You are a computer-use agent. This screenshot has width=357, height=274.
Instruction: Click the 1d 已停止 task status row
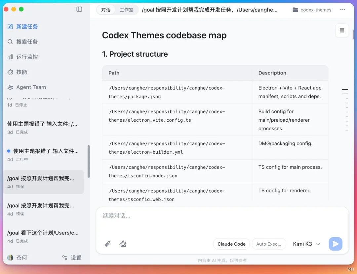(x=17, y=105)
